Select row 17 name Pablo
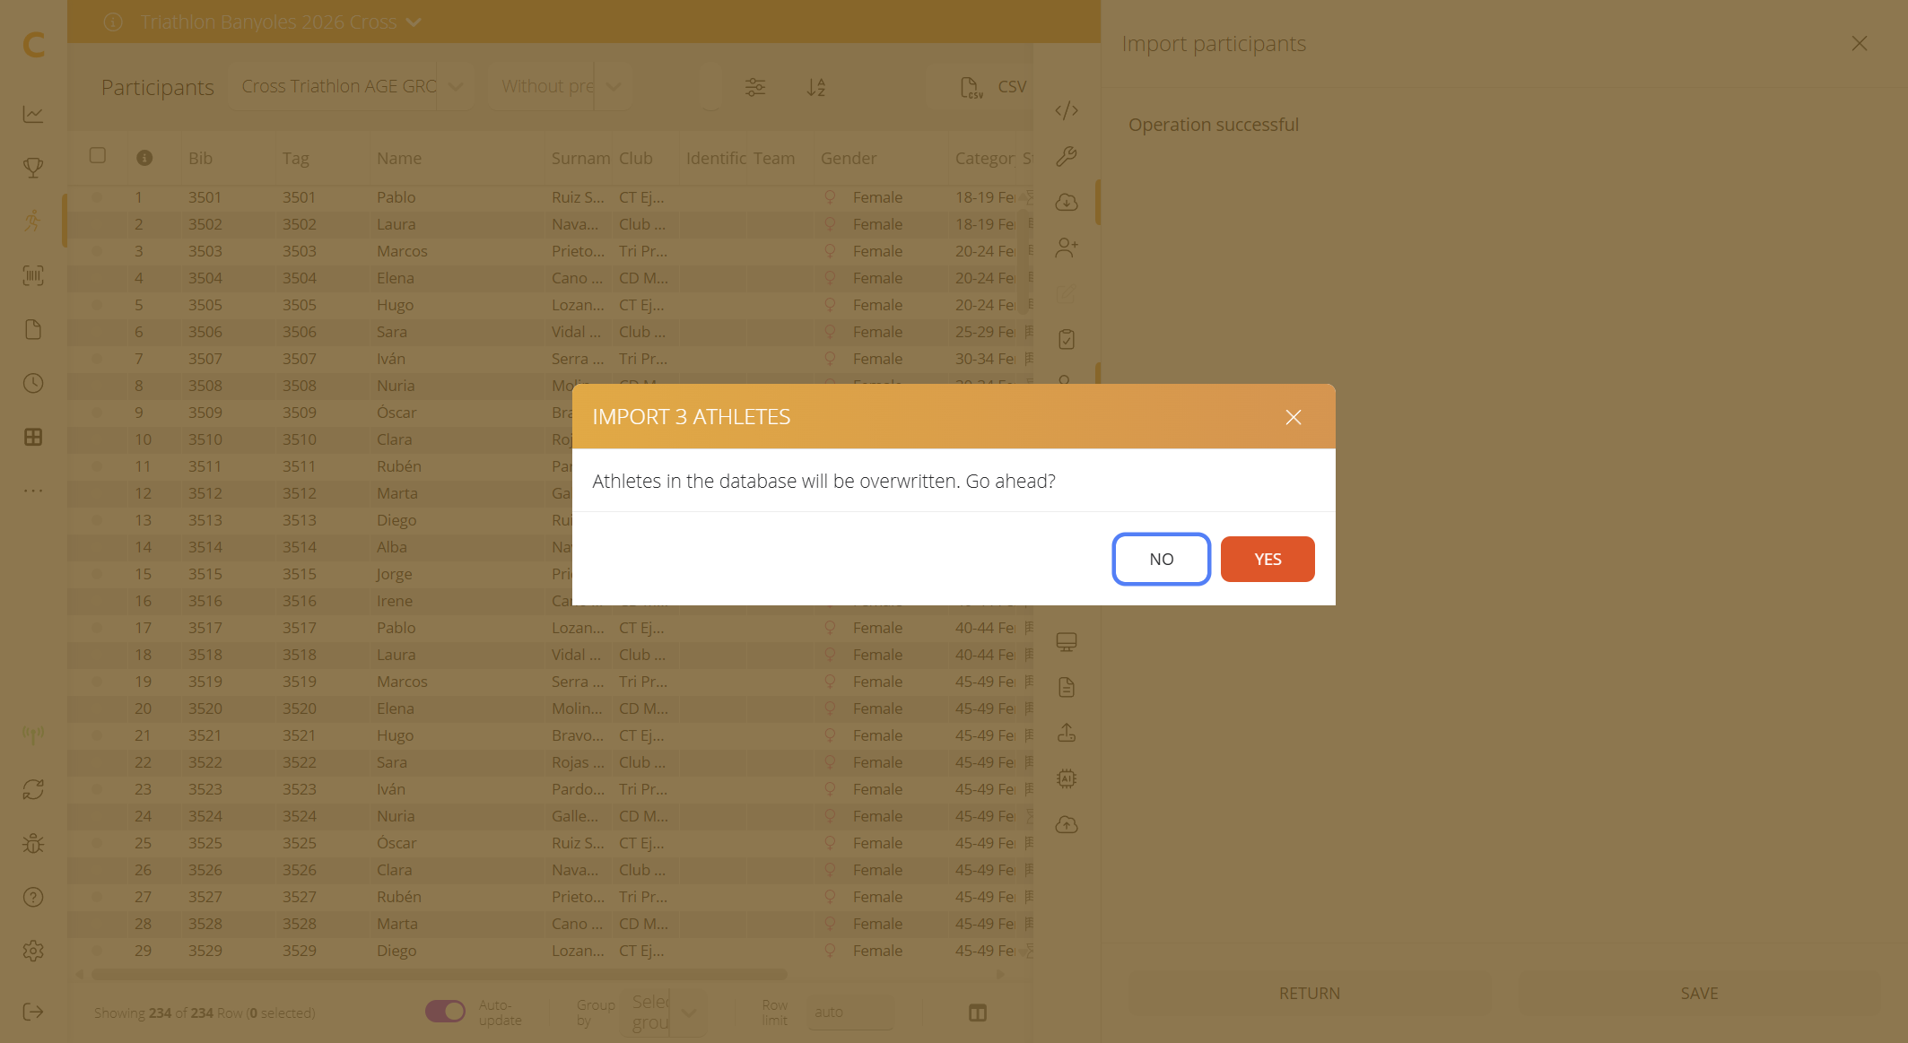The image size is (1908, 1043). (396, 628)
